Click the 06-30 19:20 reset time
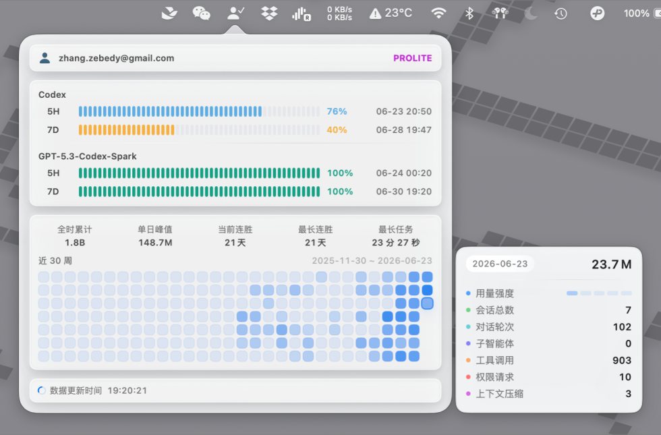The height and width of the screenshot is (435, 661). pyautogui.click(x=403, y=192)
